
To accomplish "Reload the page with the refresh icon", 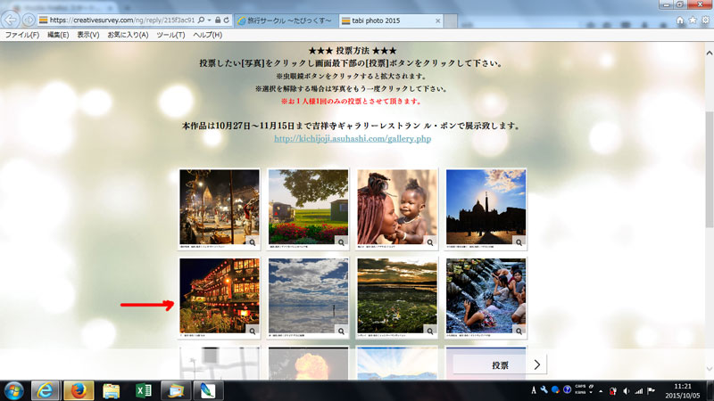I will click(x=227, y=20).
